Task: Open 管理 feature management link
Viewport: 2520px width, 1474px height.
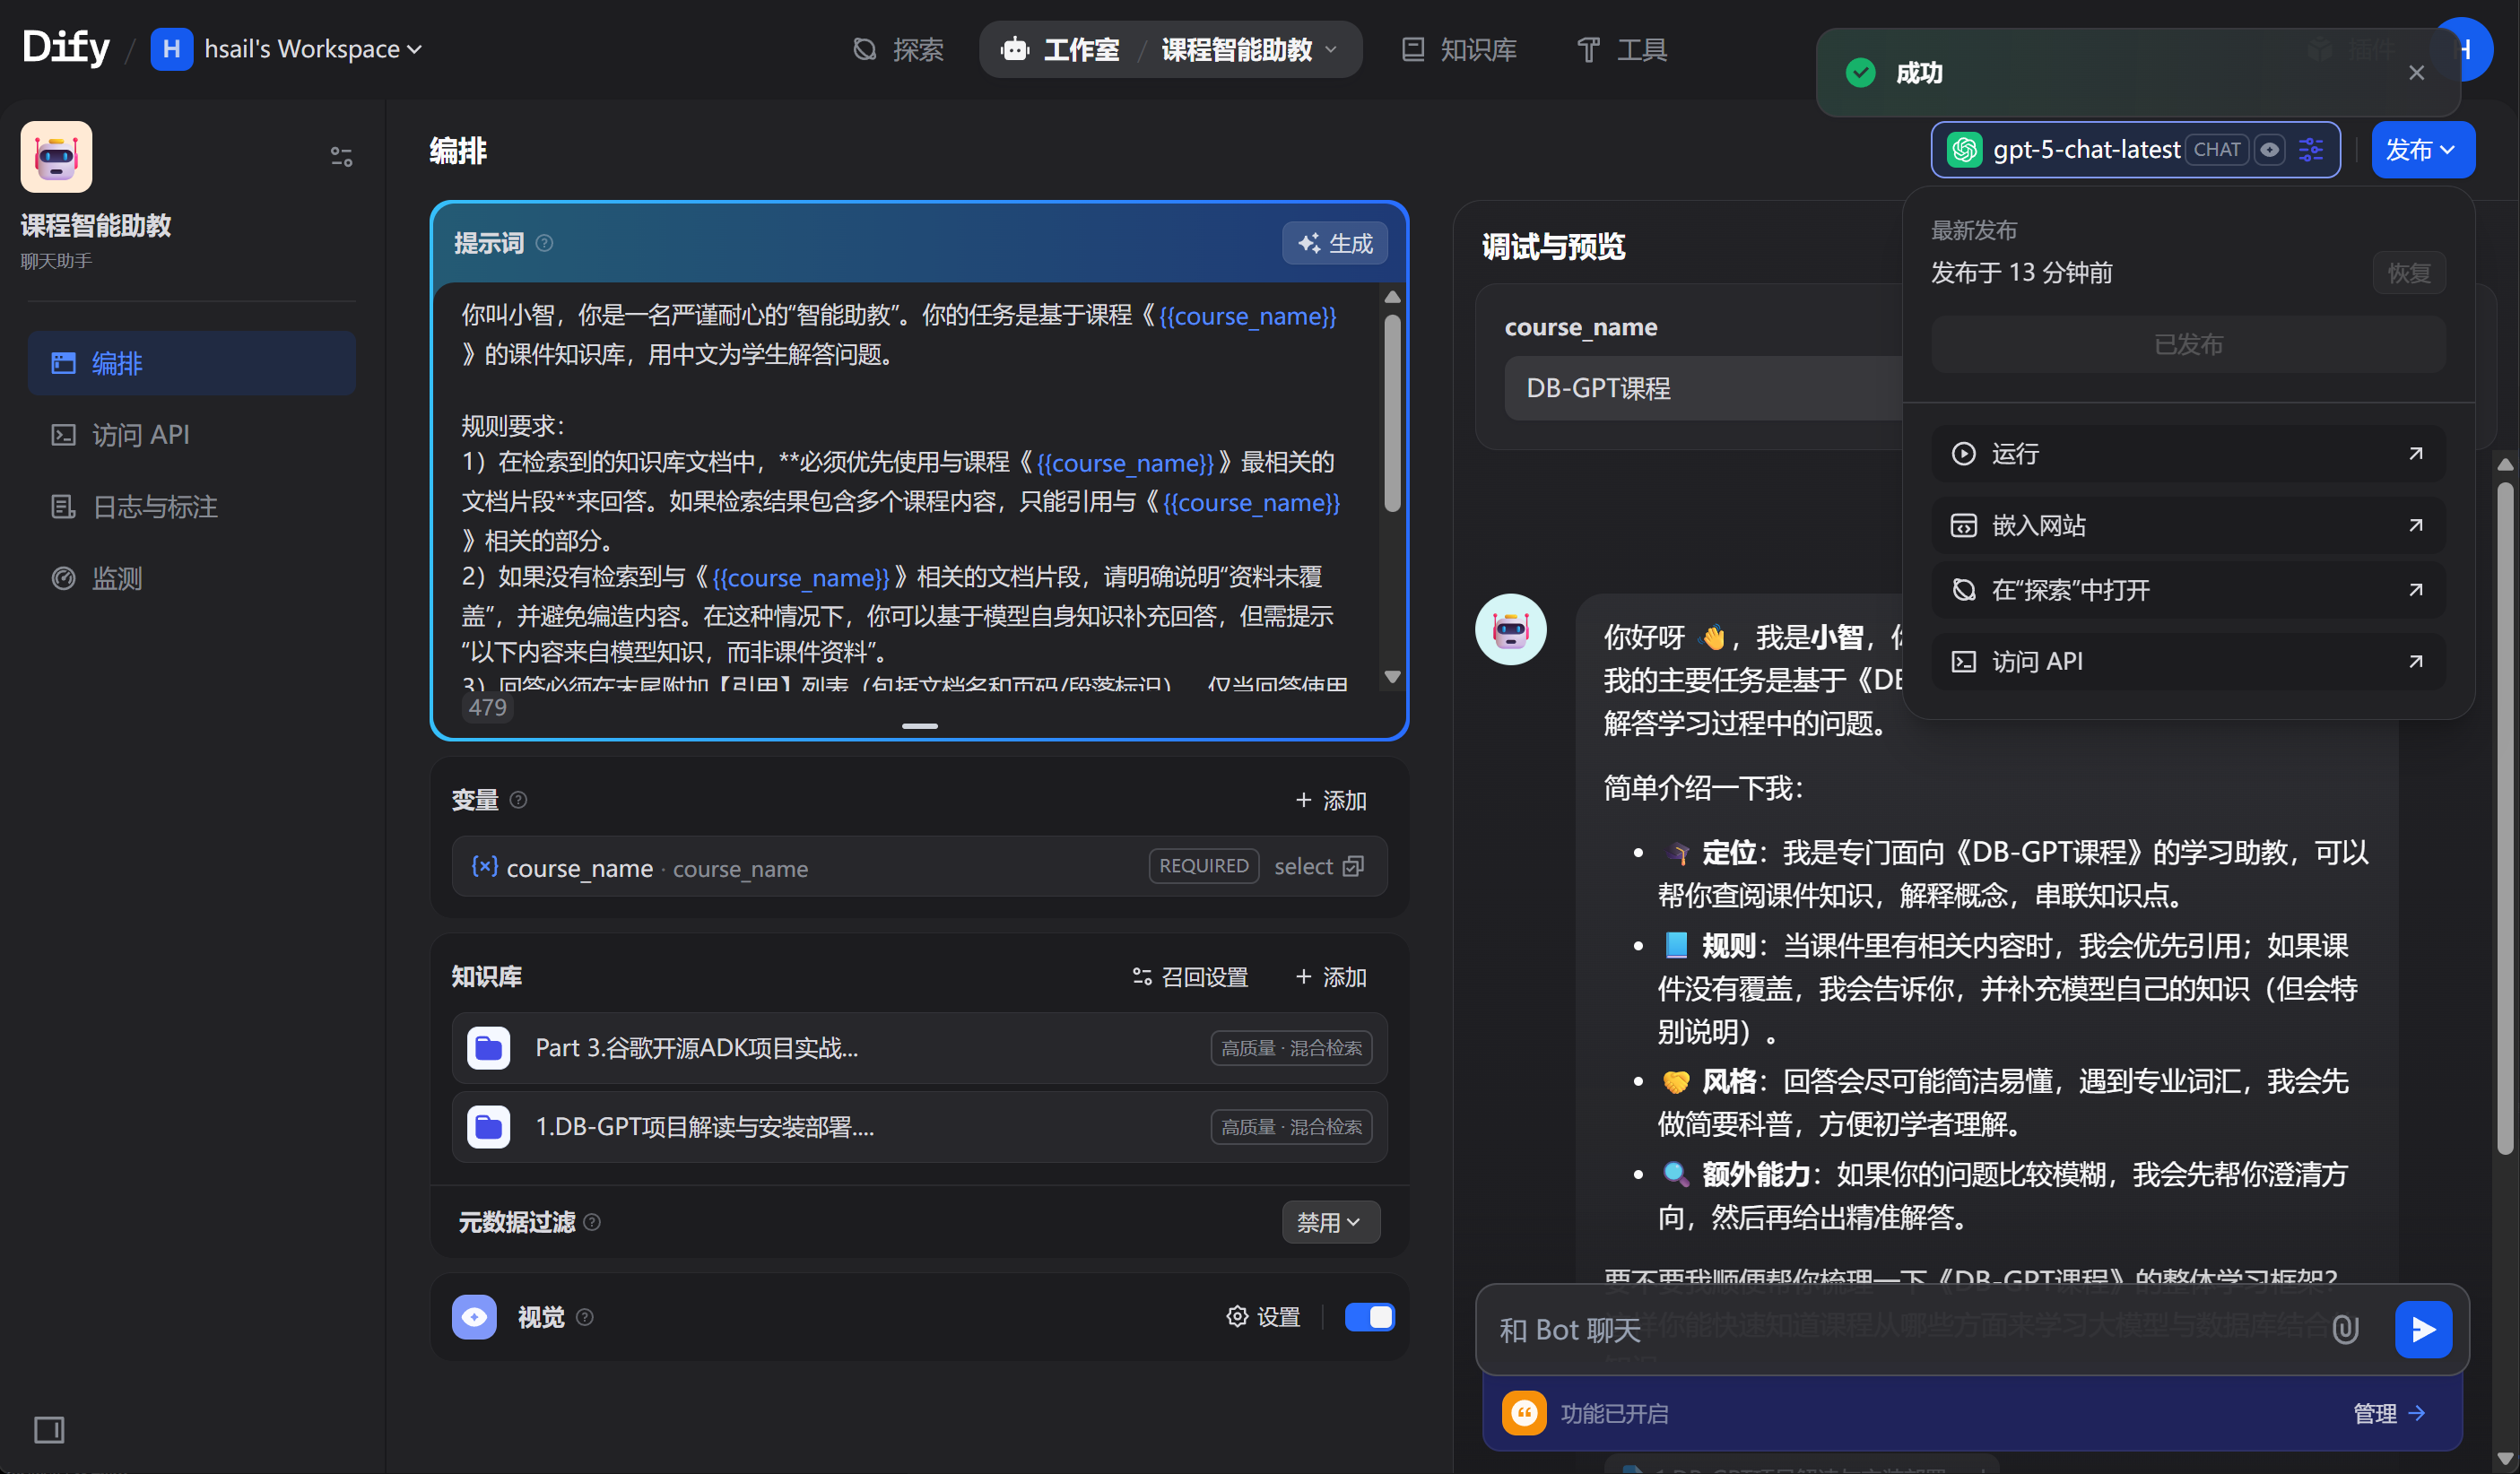Action: pos(2388,1413)
